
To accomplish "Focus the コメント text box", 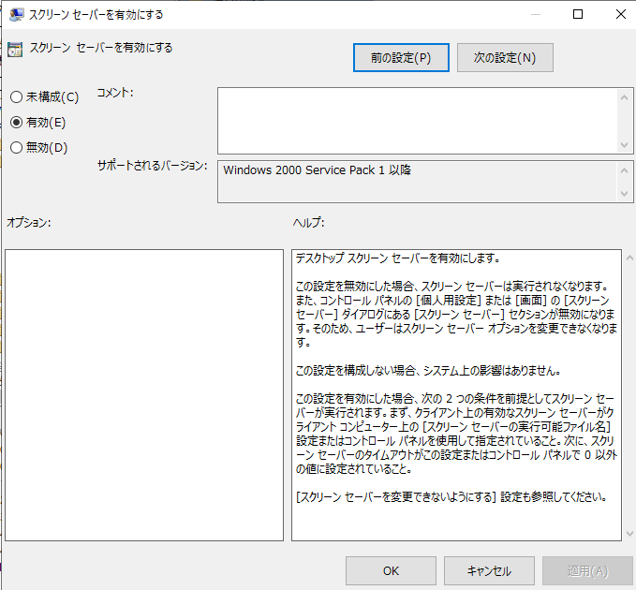I will pos(417,120).
